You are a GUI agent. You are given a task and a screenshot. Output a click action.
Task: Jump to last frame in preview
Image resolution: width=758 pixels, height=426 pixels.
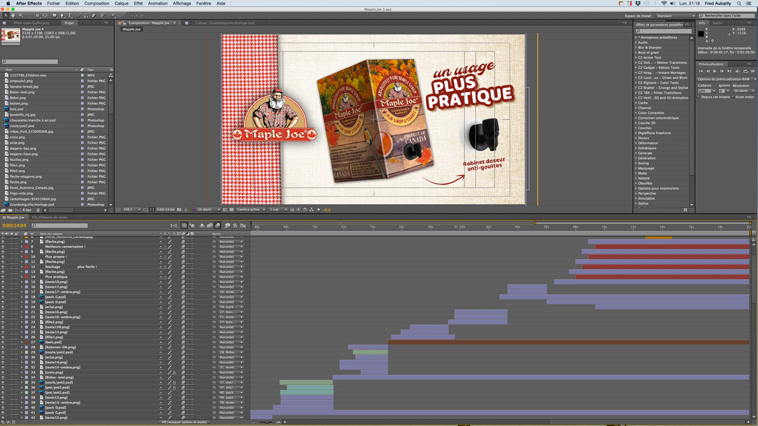[729, 71]
